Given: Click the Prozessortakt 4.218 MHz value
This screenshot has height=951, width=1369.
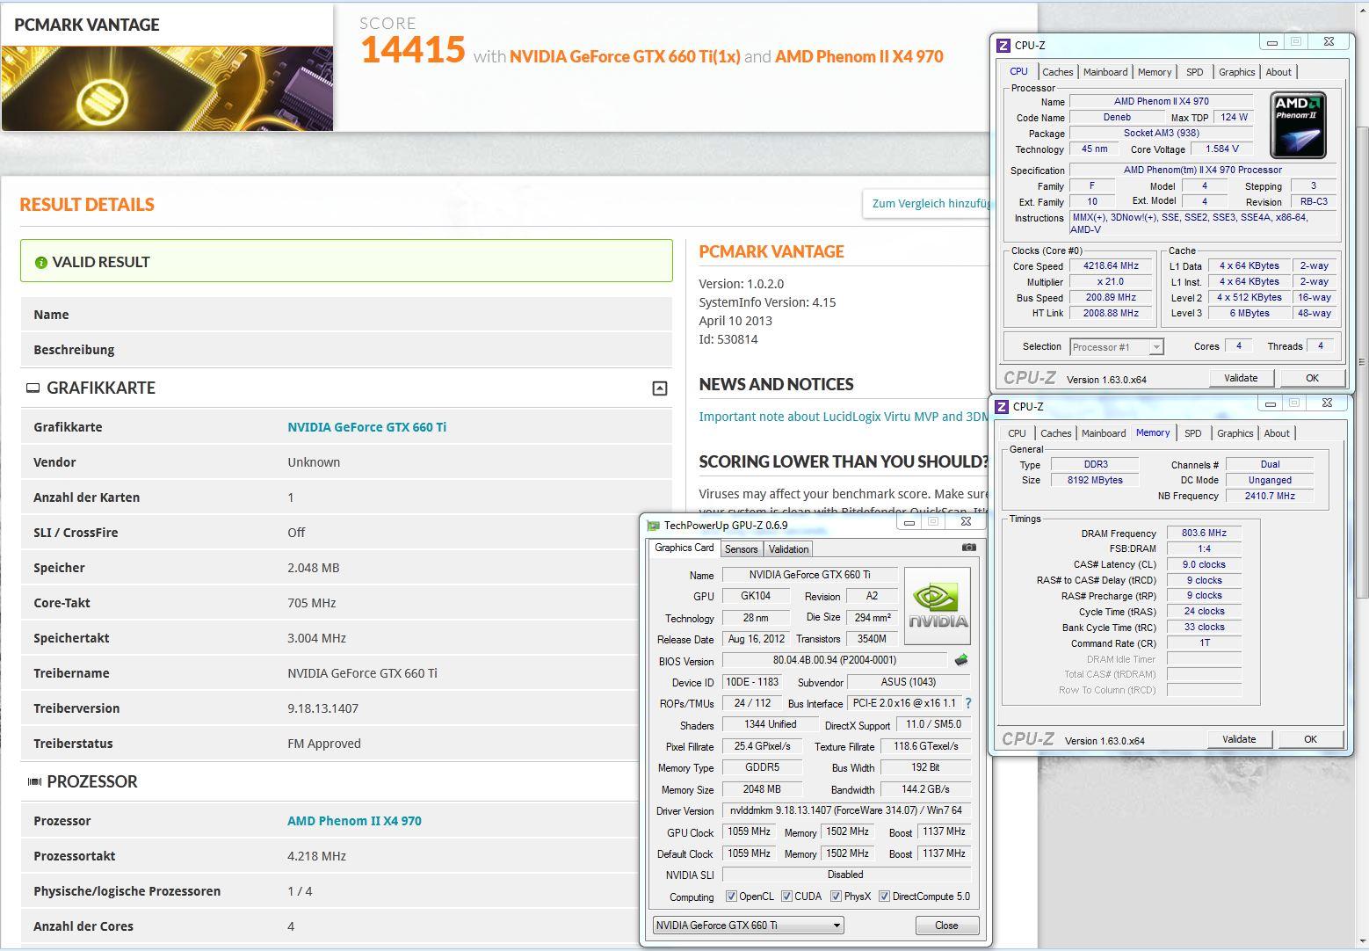Looking at the screenshot, I should (316, 856).
